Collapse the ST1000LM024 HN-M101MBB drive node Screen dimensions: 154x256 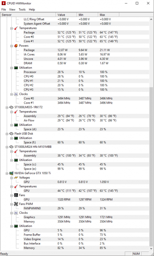point(7,147)
